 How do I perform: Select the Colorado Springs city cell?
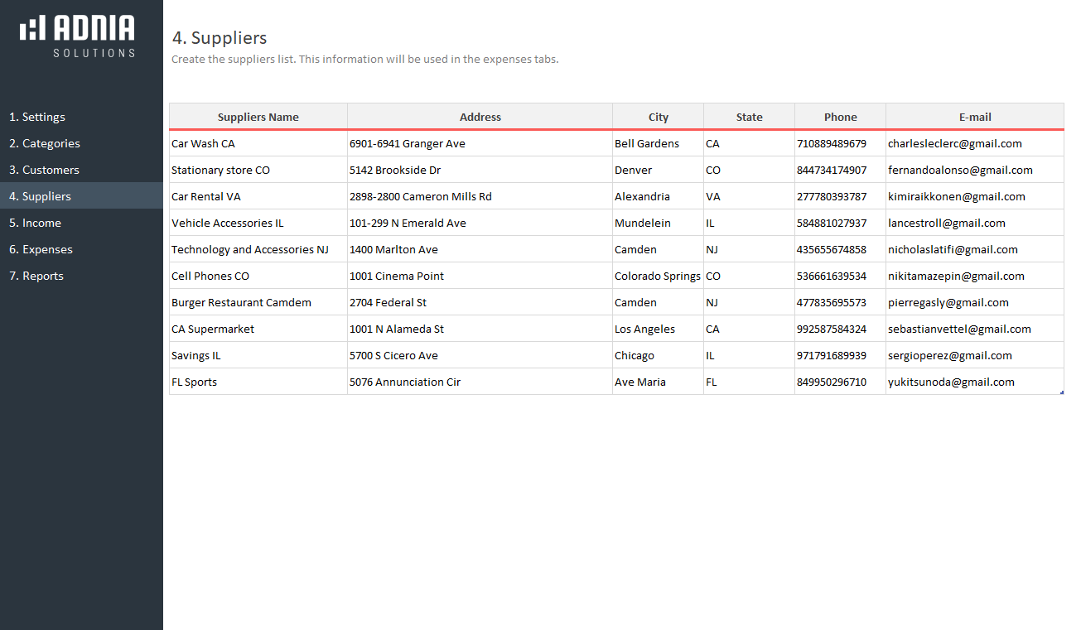point(658,276)
